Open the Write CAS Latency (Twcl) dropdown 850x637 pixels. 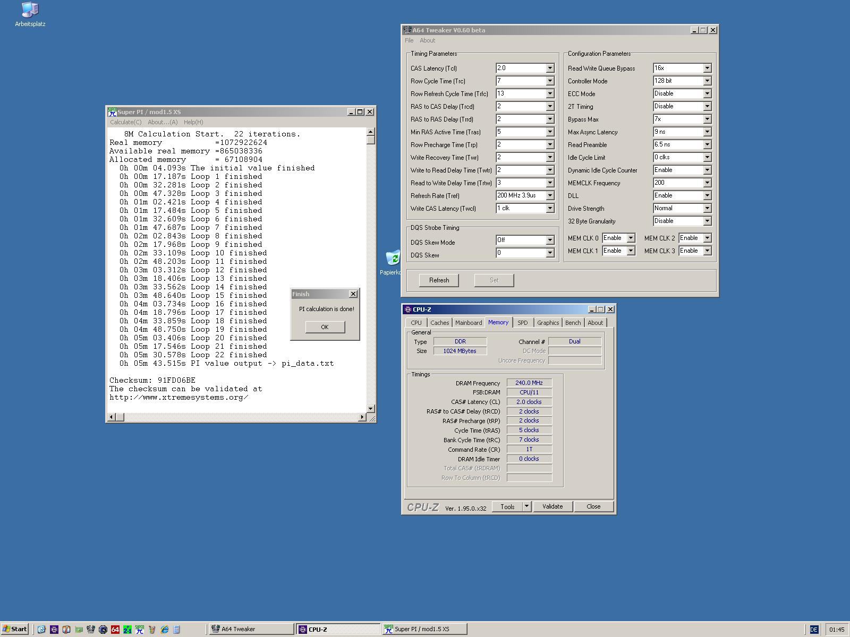(x=550, y=208)
